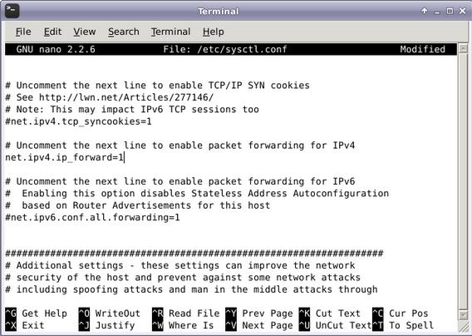Image resolution: width=472 pixels, height=336 pixels.
Task: Click the 'Note: This may impact IPv6' comment
Action: pyautogui.click(x=132, y=110)
